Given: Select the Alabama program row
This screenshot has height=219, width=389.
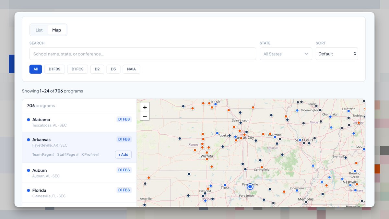Looking at the screenshot, I should [x=79, y=122].
